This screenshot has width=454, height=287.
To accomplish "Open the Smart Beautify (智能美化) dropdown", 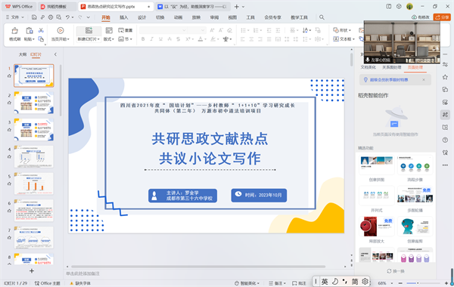I will click(247, 283).
